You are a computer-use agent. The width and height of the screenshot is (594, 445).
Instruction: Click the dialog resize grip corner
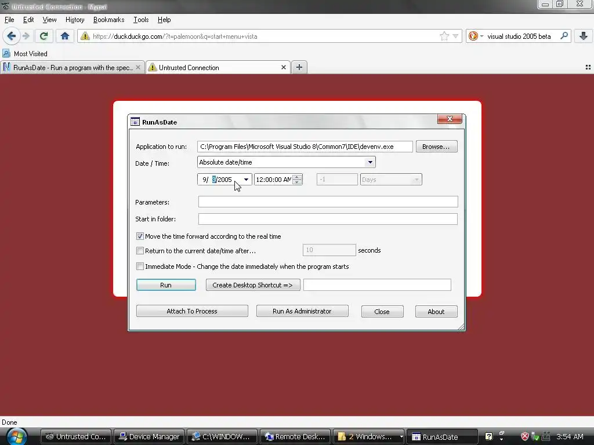pos(461,327)
